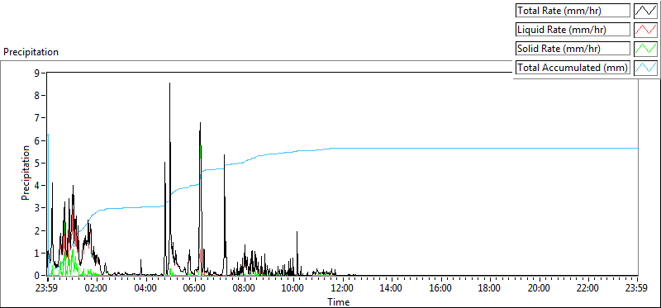Select the Total Accumulated (mm) legend label

pyautogui.click(x=573, y=68)
